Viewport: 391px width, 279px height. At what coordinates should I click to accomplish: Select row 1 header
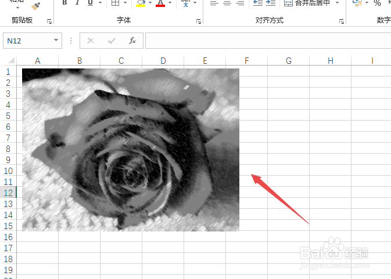tap(8, 72)
